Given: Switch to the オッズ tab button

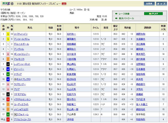Looking at the screenshot, I should coord(161,4).
